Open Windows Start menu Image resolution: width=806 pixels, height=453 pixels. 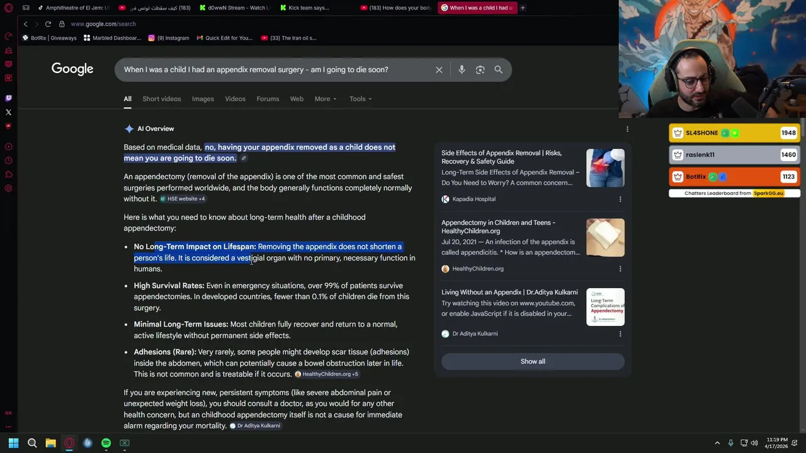coord(13,443)
